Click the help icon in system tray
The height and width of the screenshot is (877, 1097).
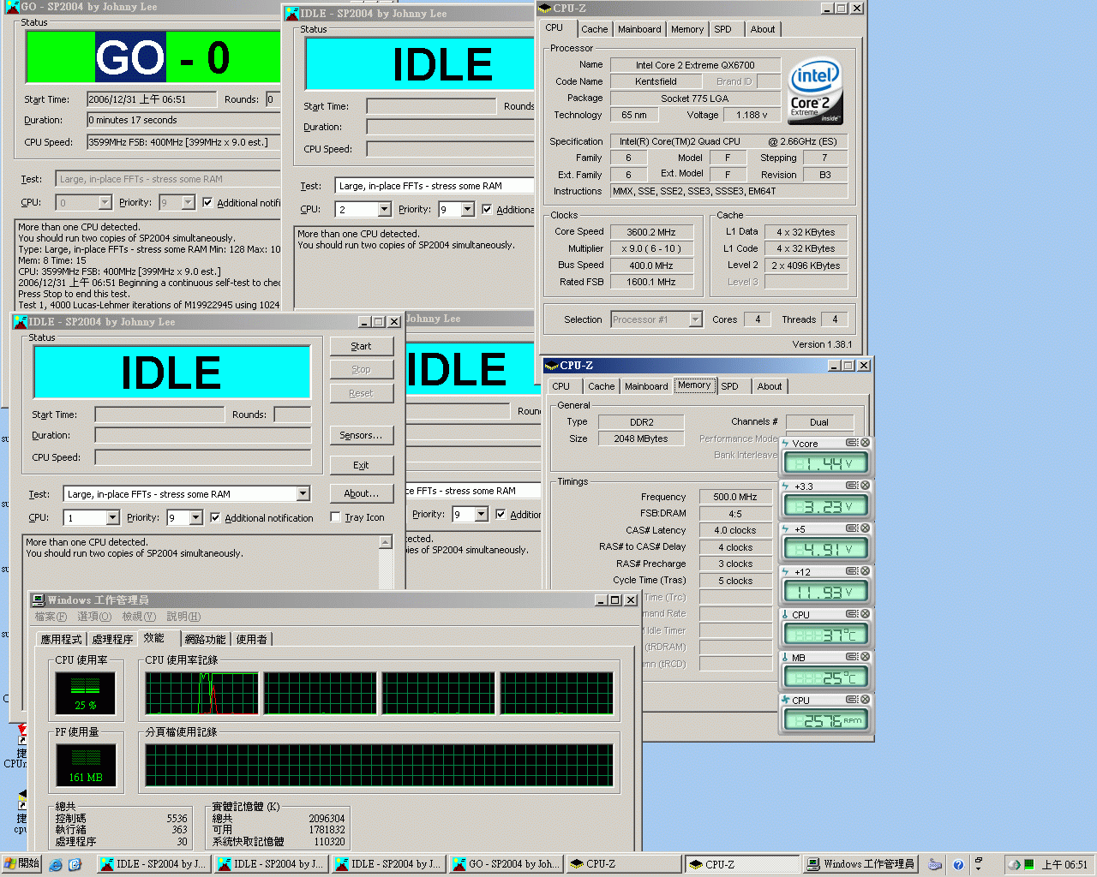[958, 865]
